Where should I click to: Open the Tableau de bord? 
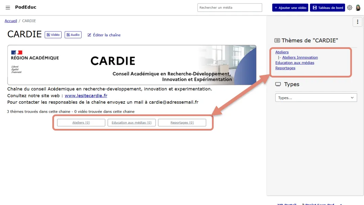tap(328, 8)
